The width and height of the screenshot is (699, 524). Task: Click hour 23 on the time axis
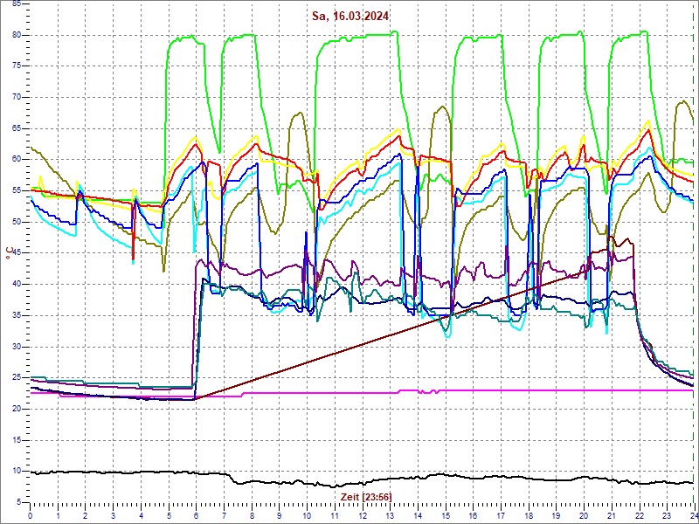pyautogui.click(x=667, y=515)
